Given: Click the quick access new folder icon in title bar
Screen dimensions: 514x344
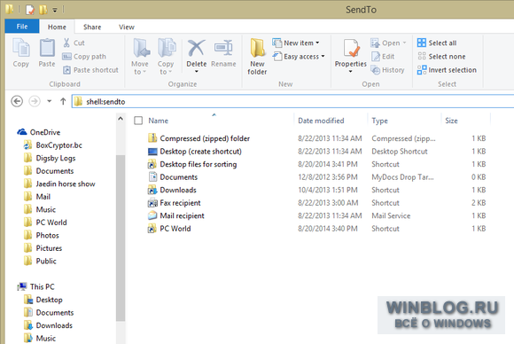Looking at the screenshot, I should click(x=43, y=10).
